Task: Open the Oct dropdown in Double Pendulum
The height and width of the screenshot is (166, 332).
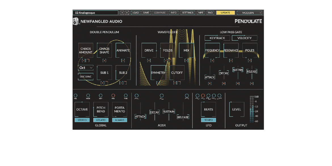Action: (x=86, y=68)
